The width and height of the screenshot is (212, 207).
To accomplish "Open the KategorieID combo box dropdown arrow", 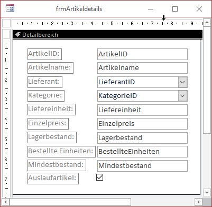I will 182,96.
